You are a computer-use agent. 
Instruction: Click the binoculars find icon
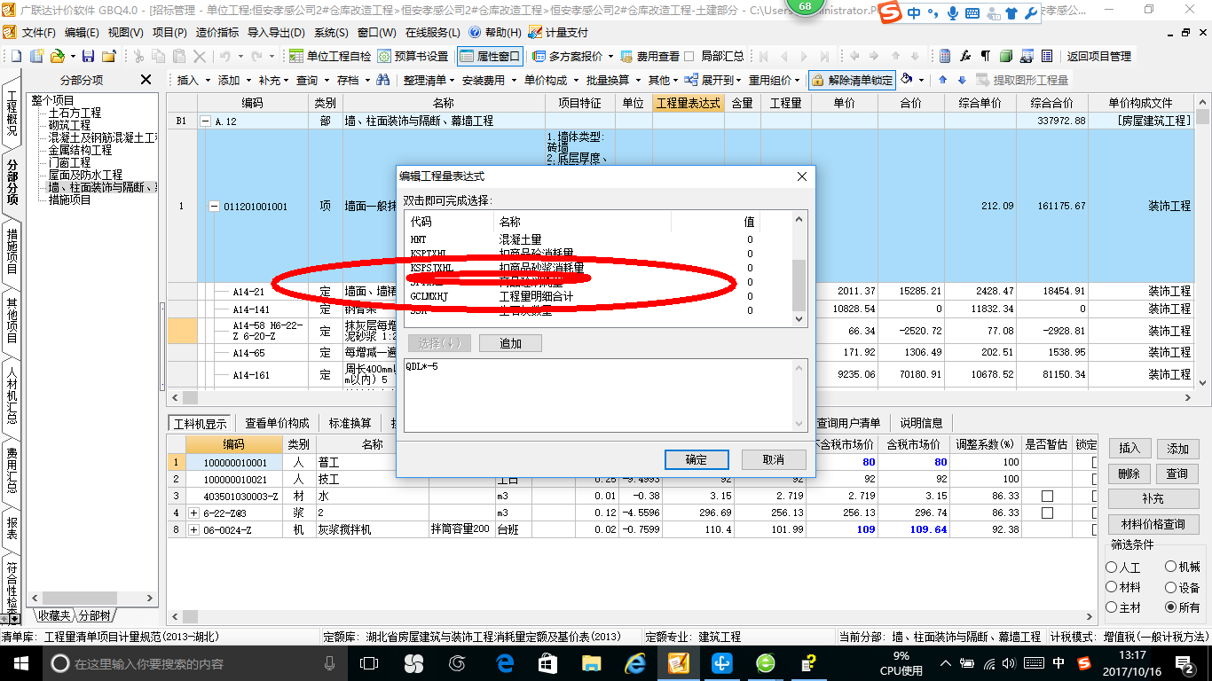[383, 80]
